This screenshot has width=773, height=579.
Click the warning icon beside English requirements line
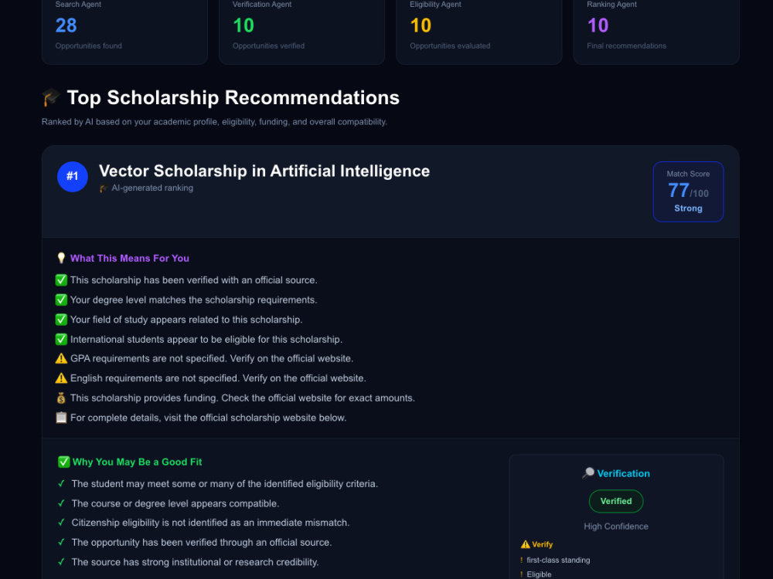61,378
